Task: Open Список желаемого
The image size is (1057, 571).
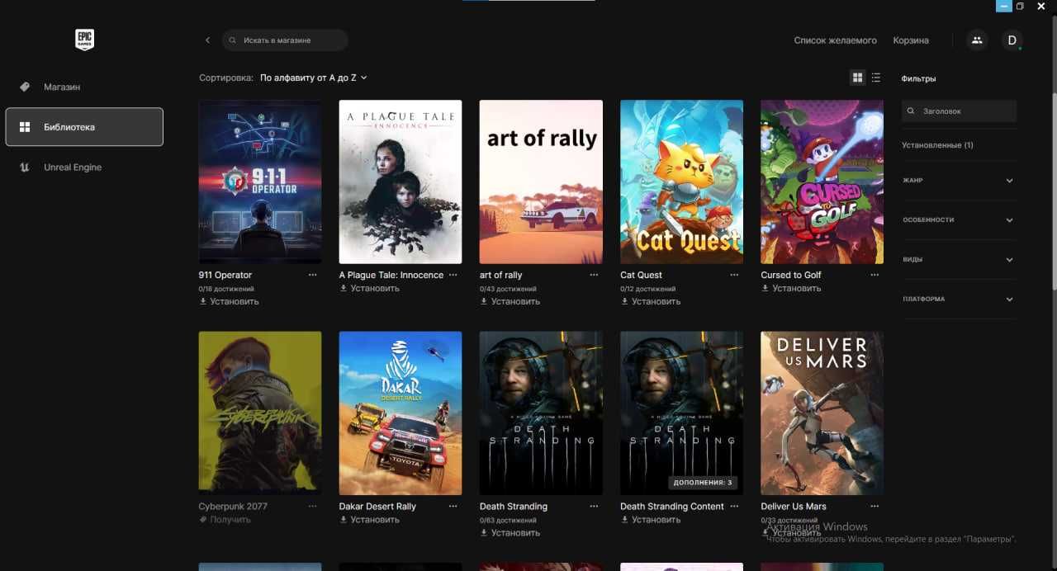Action: 835,40
